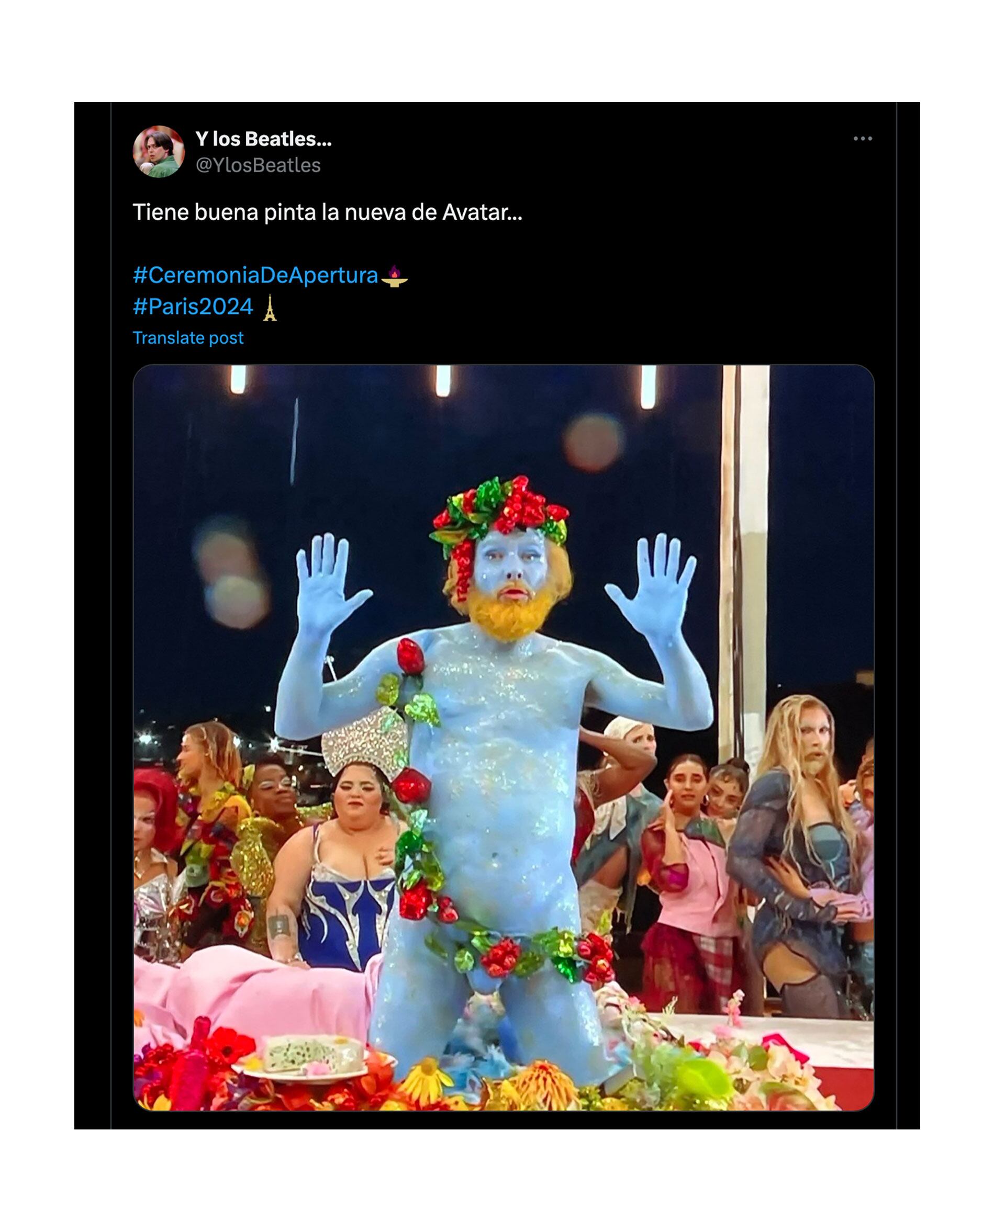Screen dimensions: 1005x1221
Task: Open the @YlosBeatles handle profile
Action: [258, 165]
